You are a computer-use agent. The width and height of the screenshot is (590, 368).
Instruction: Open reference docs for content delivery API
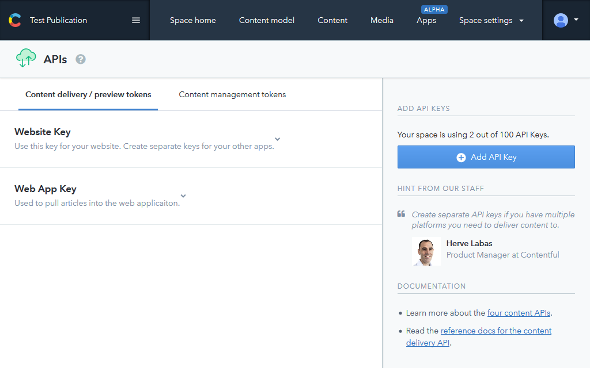point(496,331)
